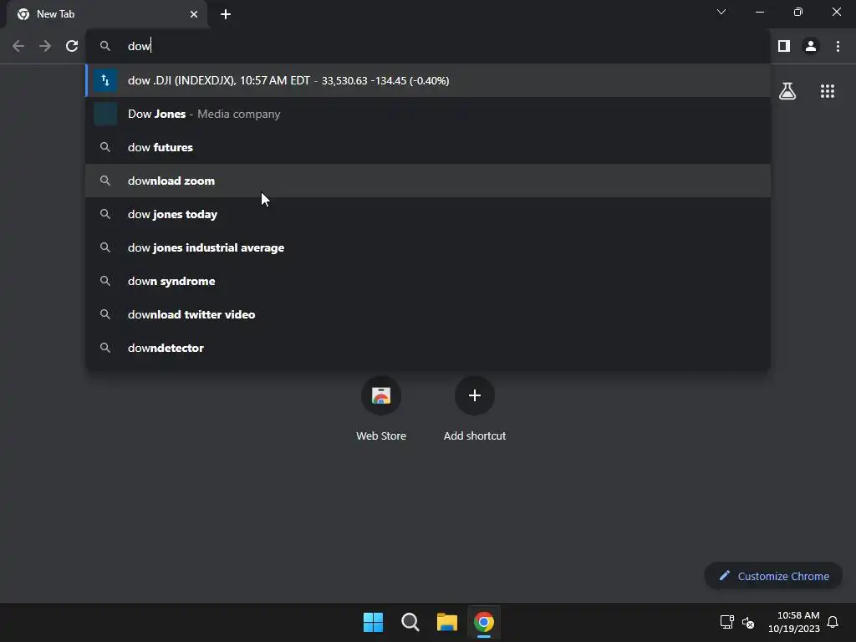This screenshot has width=856, height=642.
Task: Select the dow .DJI stock suggestion
Action: pyautogui.click(x=428, y=80)
